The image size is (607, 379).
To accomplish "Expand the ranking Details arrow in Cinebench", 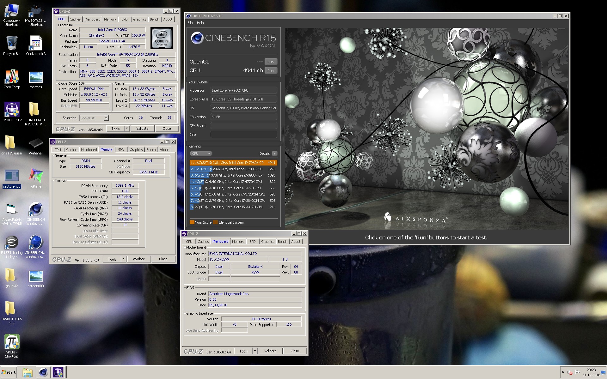I will click(x=274, y=153).
